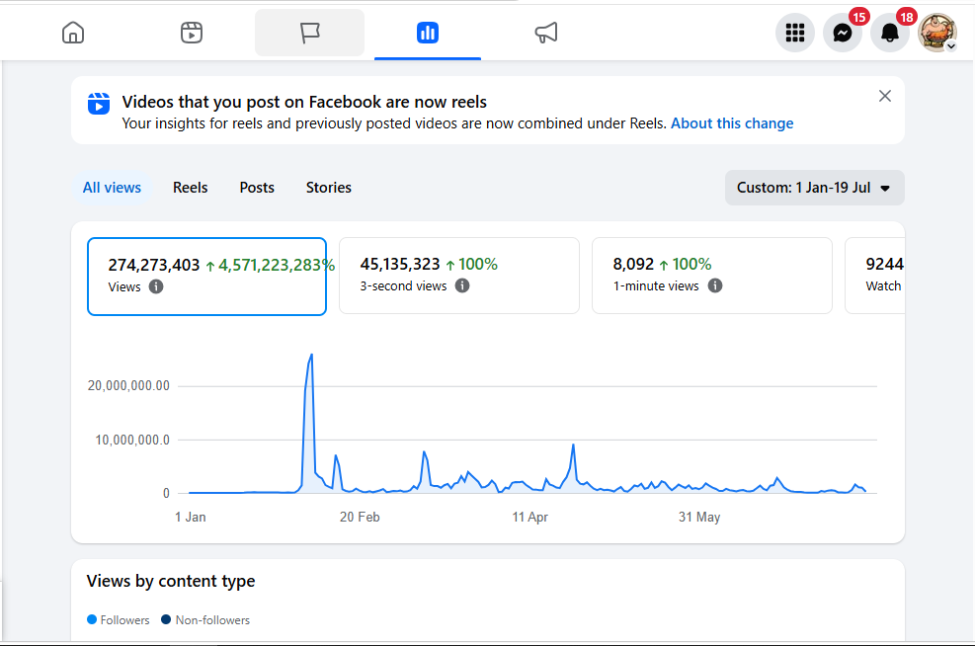Click the April peak on the views chart
Image resolution: width=975 pixels, height=646 pixels.
[x=573, y=445]
